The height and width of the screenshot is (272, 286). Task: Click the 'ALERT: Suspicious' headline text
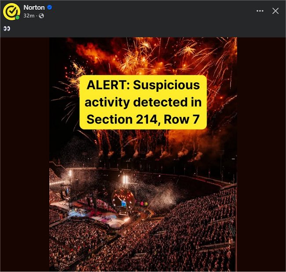click(x=143, y=85)
